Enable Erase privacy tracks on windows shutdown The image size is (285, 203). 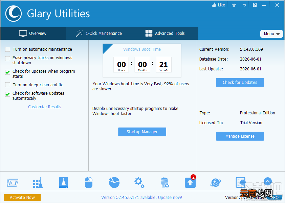[x=8, y=59]
